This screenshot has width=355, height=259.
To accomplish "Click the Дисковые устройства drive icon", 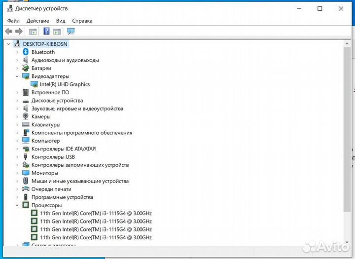I will tap(26, 101).
